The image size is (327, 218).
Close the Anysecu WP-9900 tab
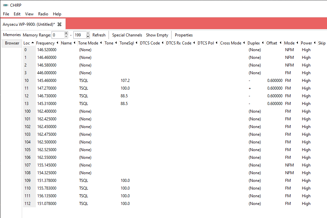59,24
